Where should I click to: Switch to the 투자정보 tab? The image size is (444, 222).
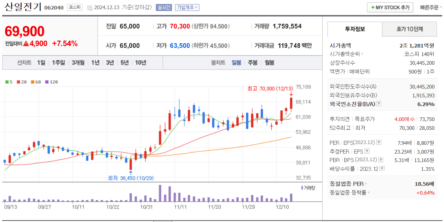click(x=355, y=29)
